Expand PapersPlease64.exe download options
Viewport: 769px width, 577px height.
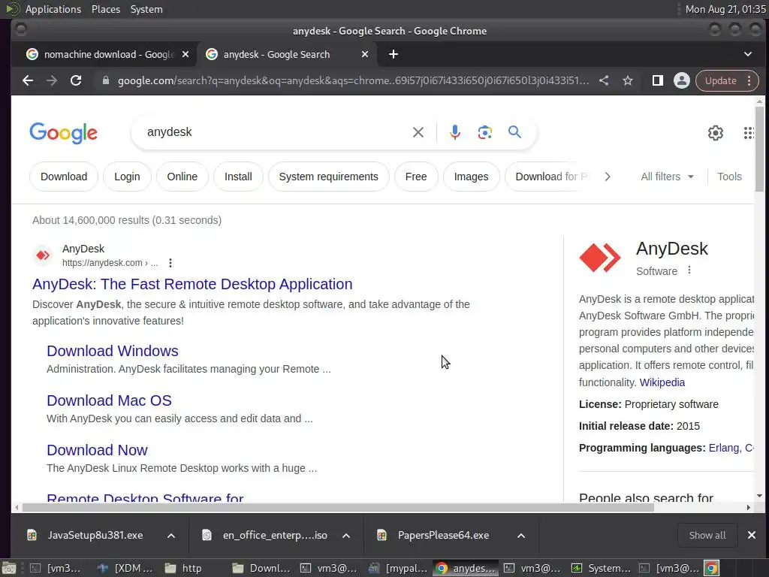point(521,535)
